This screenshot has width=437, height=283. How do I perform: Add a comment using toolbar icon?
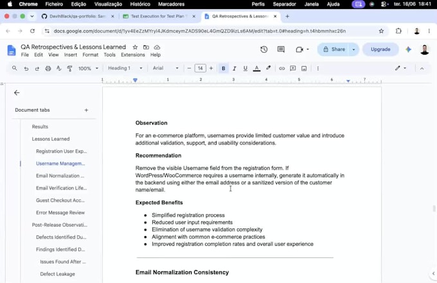[x=293, y=69]
